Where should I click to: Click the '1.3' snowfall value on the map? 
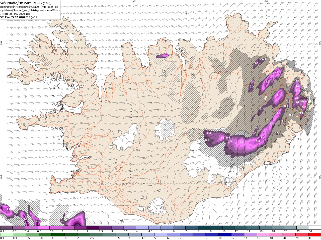tap(258, 141)
